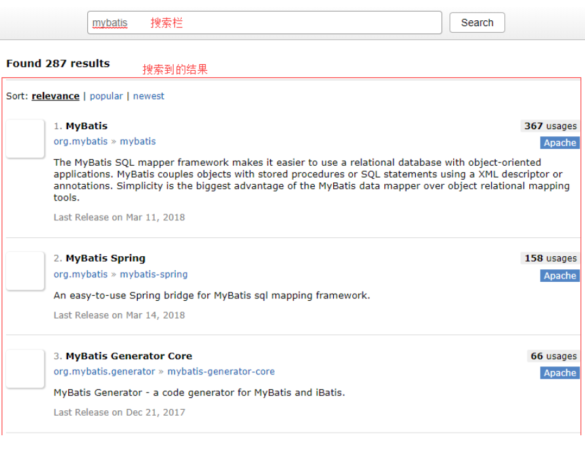
Task: Open the org.mybatis group link for MyBatis Spring
Action: tap(81, 274)
